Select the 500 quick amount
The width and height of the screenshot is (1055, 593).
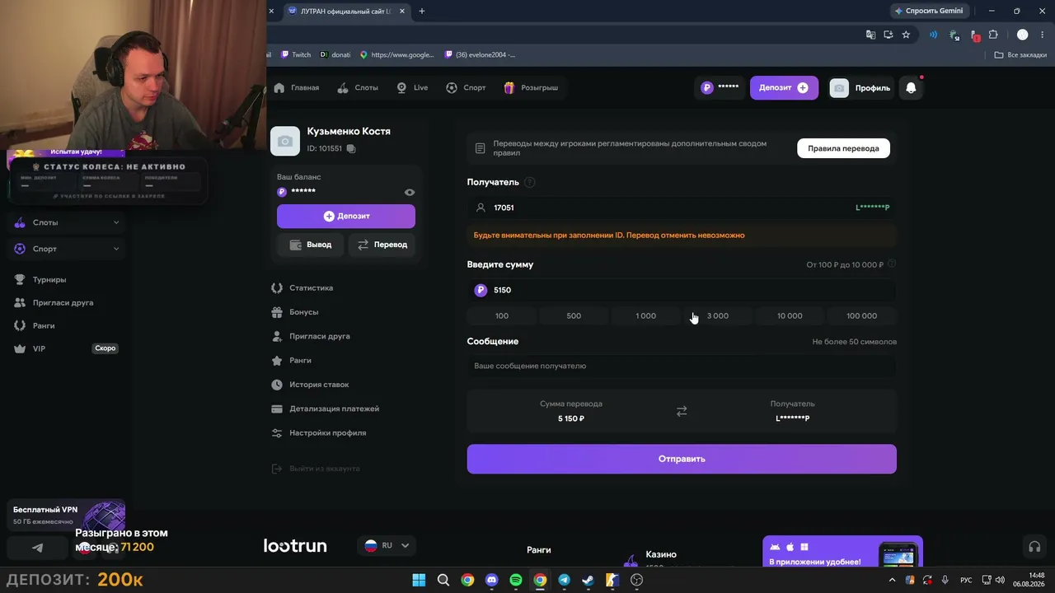coord(574,316)
